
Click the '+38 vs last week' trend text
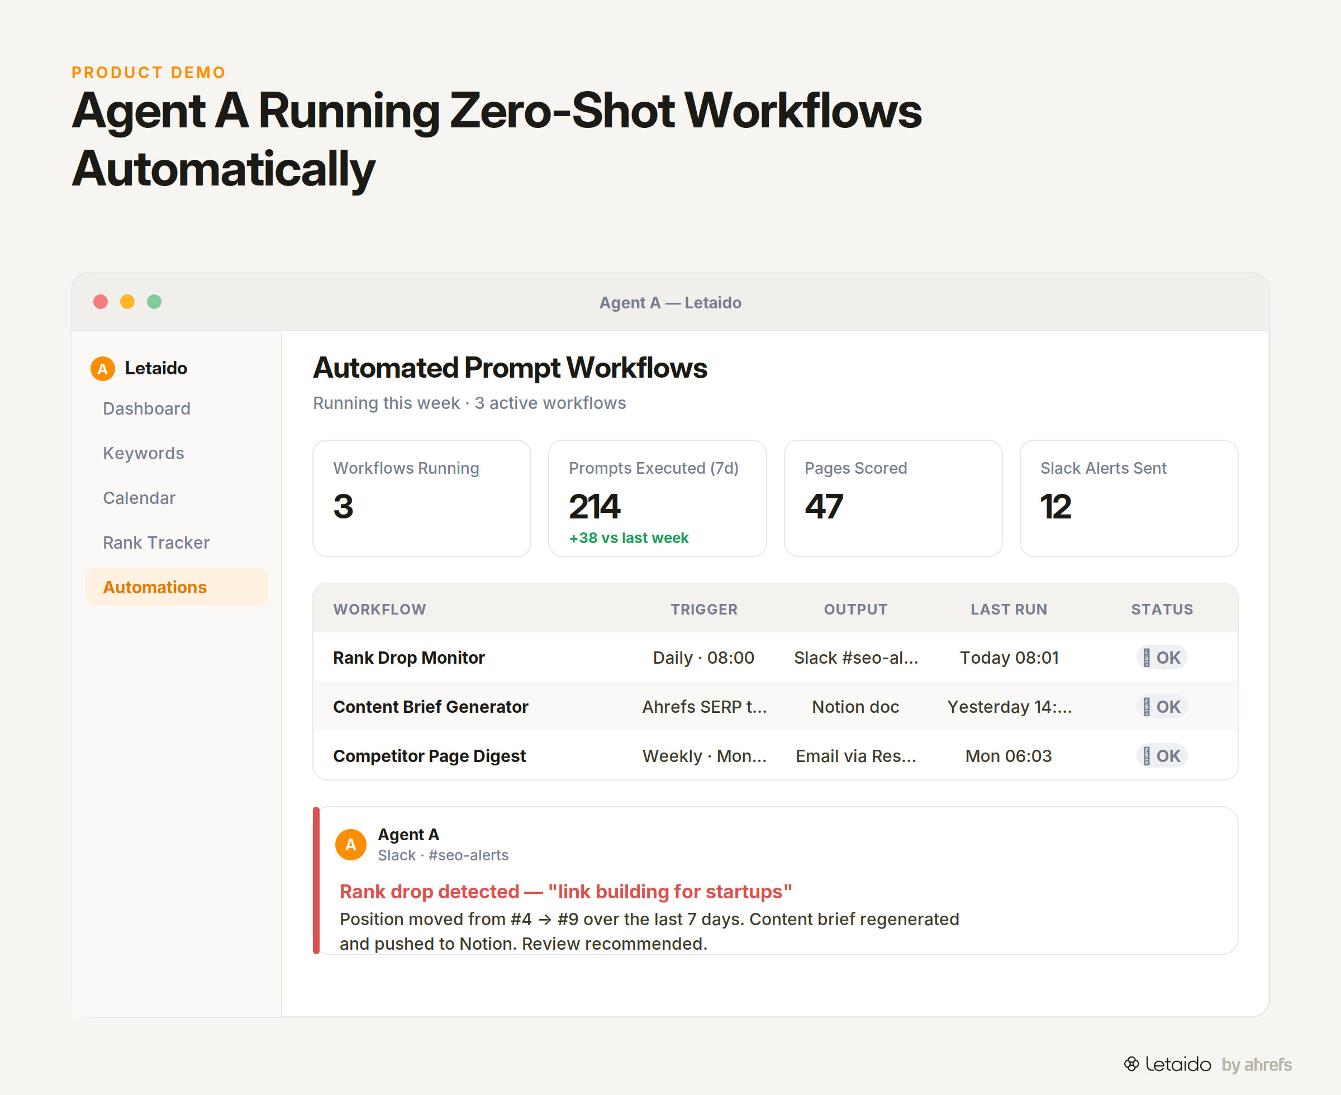coord(628,538)
